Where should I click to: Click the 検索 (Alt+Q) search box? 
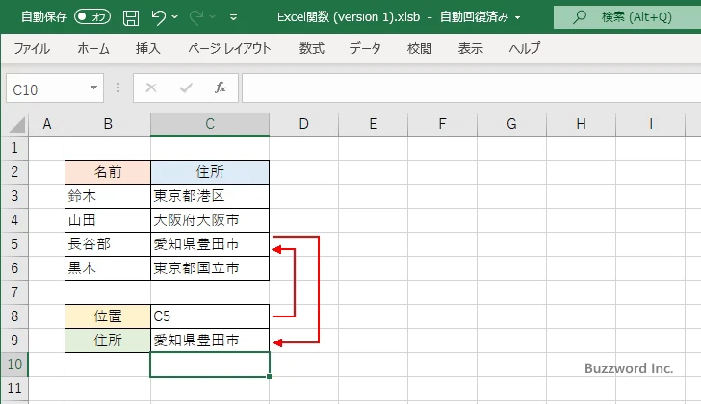tap(627, 17)
